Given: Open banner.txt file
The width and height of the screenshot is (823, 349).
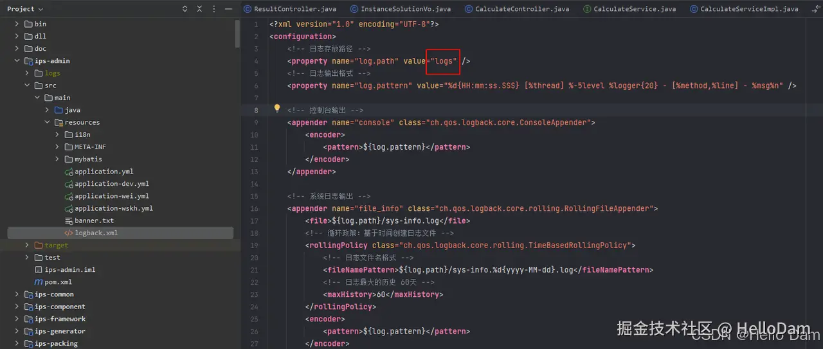Looking at the screenshot, I should point(94,220).
